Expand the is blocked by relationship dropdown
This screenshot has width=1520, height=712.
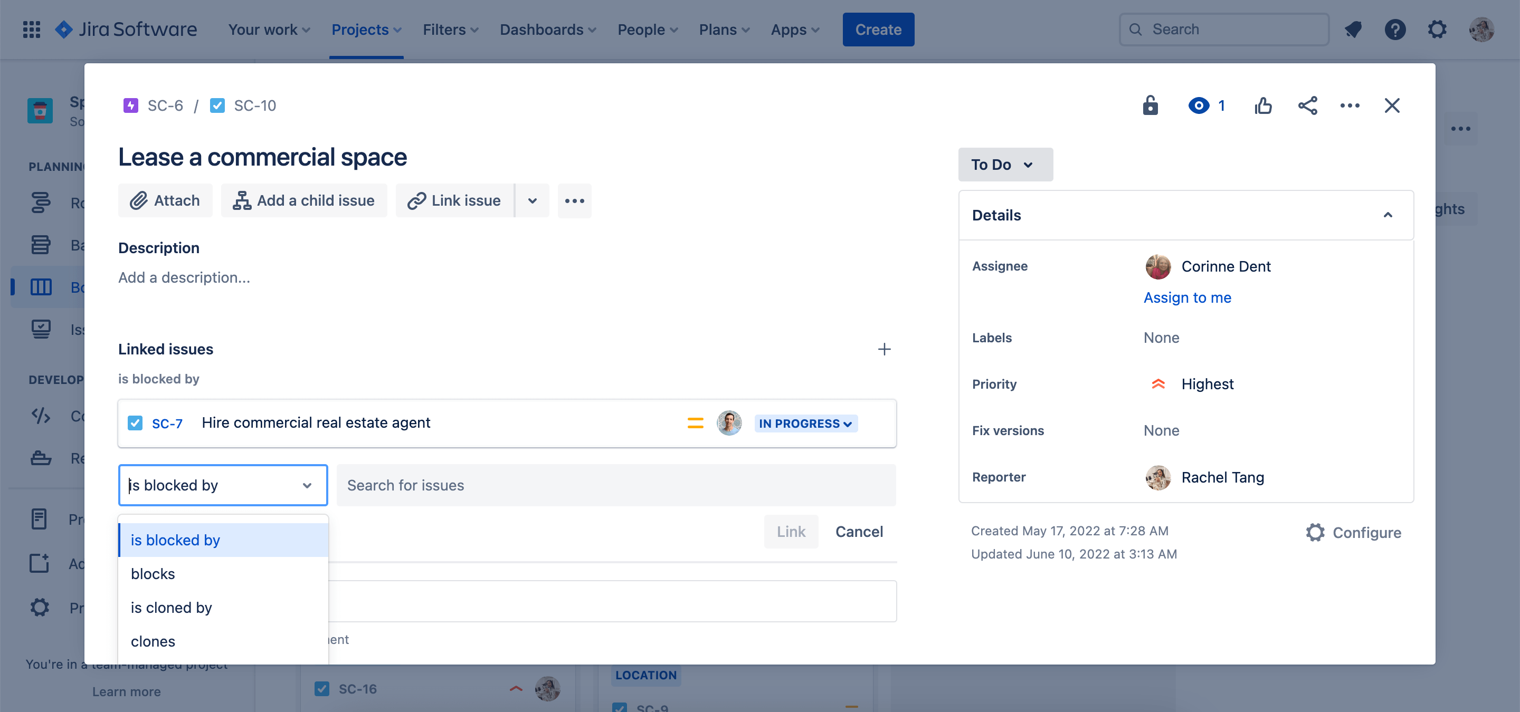[309, 484]
